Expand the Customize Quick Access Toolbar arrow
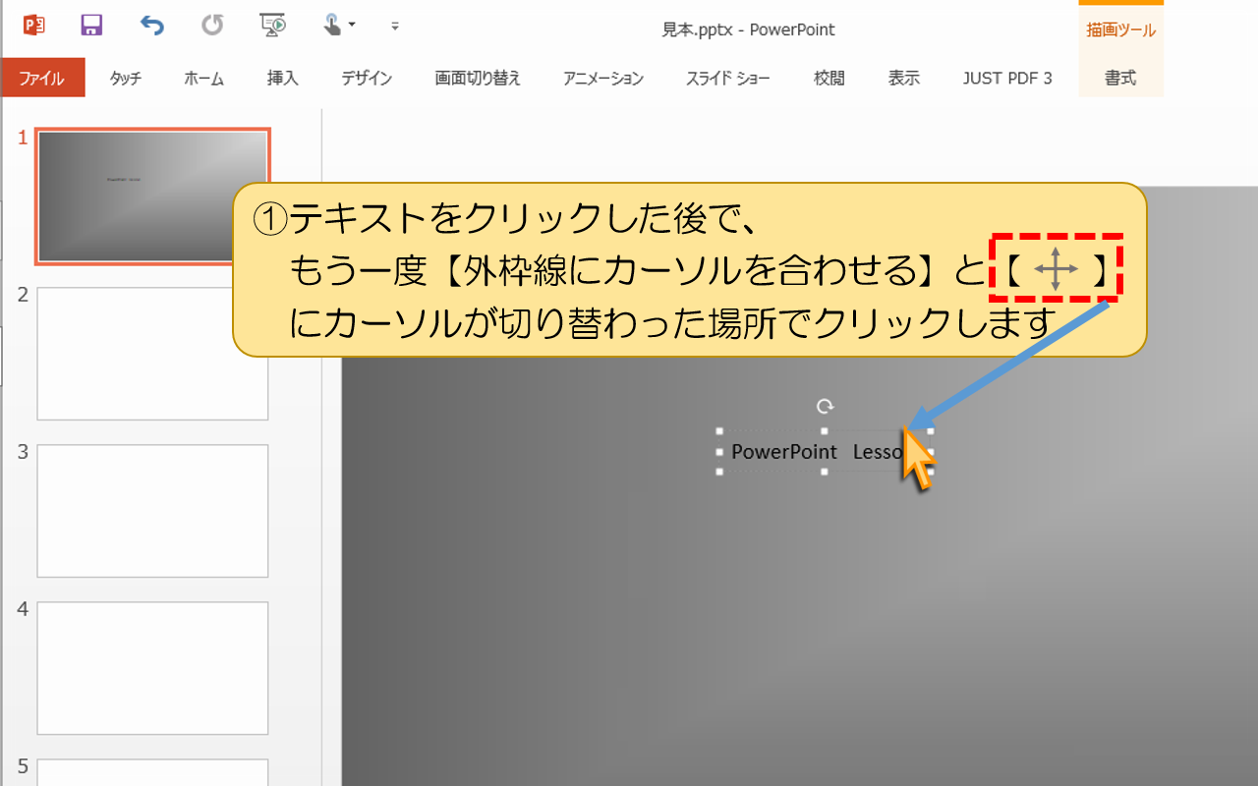This screenshot has width=1258, height=786. [395, 26]
